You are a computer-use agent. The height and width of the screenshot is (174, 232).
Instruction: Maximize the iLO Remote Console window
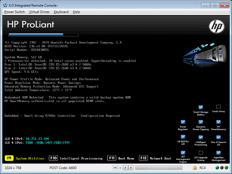pos(215,6)
